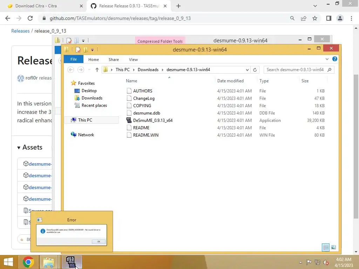
Task: Select the COPYING file
Action: [x=142, y=106]
